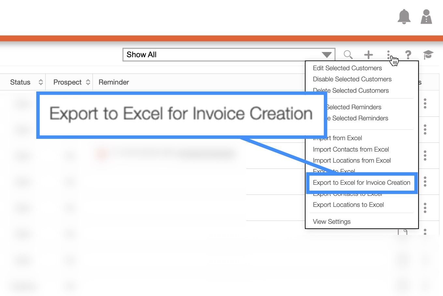
Task: Choose Delete Selected Customers
Action: click(x=351, y=91)
